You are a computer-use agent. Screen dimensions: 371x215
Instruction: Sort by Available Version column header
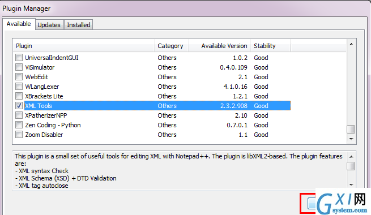[x=219, y=46]
